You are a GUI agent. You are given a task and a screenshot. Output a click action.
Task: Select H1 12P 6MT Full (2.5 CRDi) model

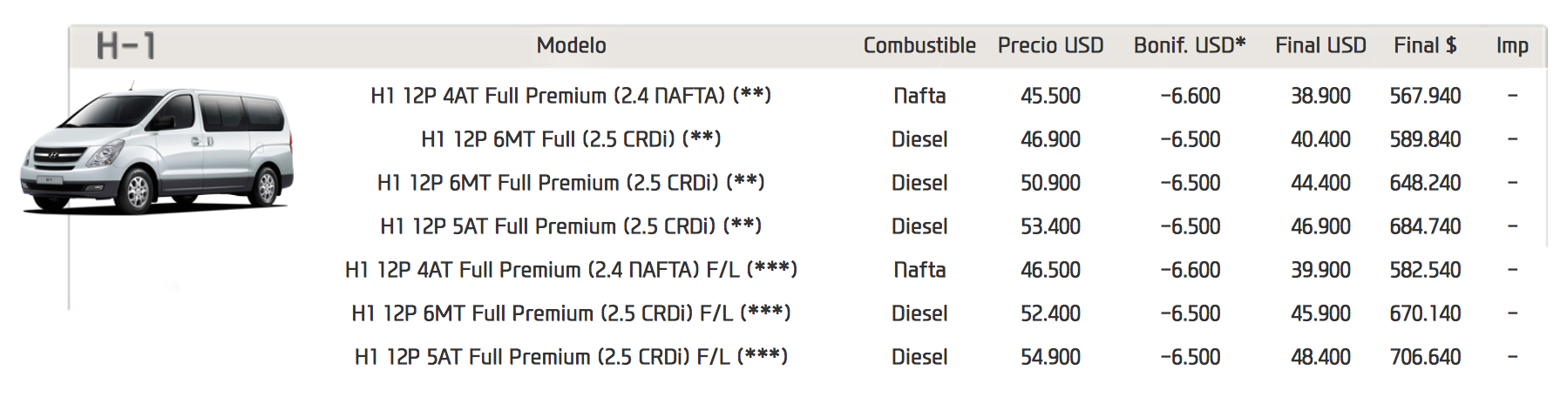(x=571, y=139)
